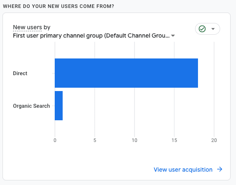Select the Organic Search bar in the chart
The image size is (236, 185).
point(59,106)
